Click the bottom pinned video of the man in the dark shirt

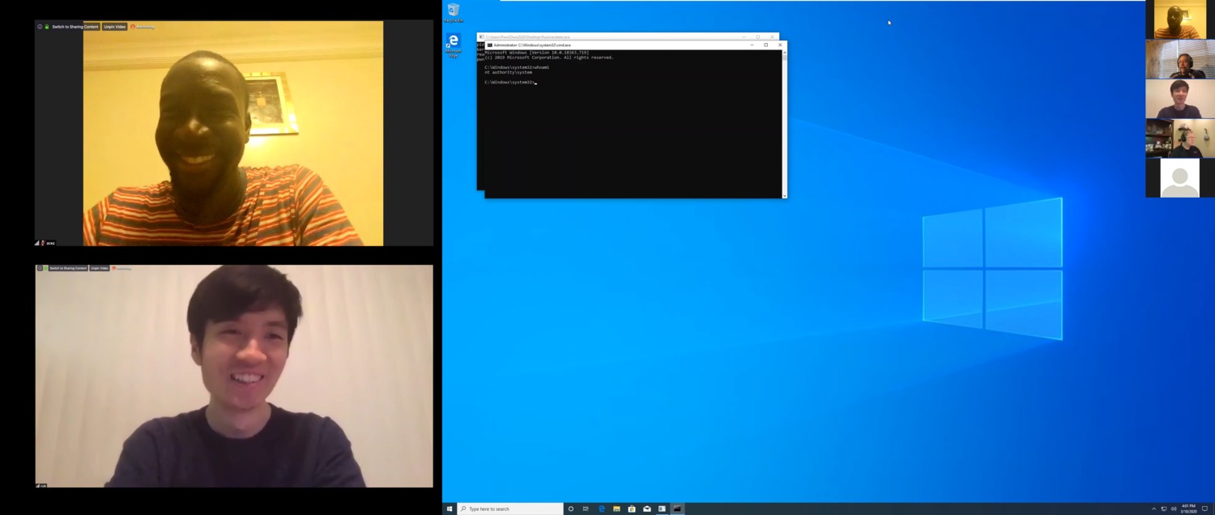click(234, 376)
